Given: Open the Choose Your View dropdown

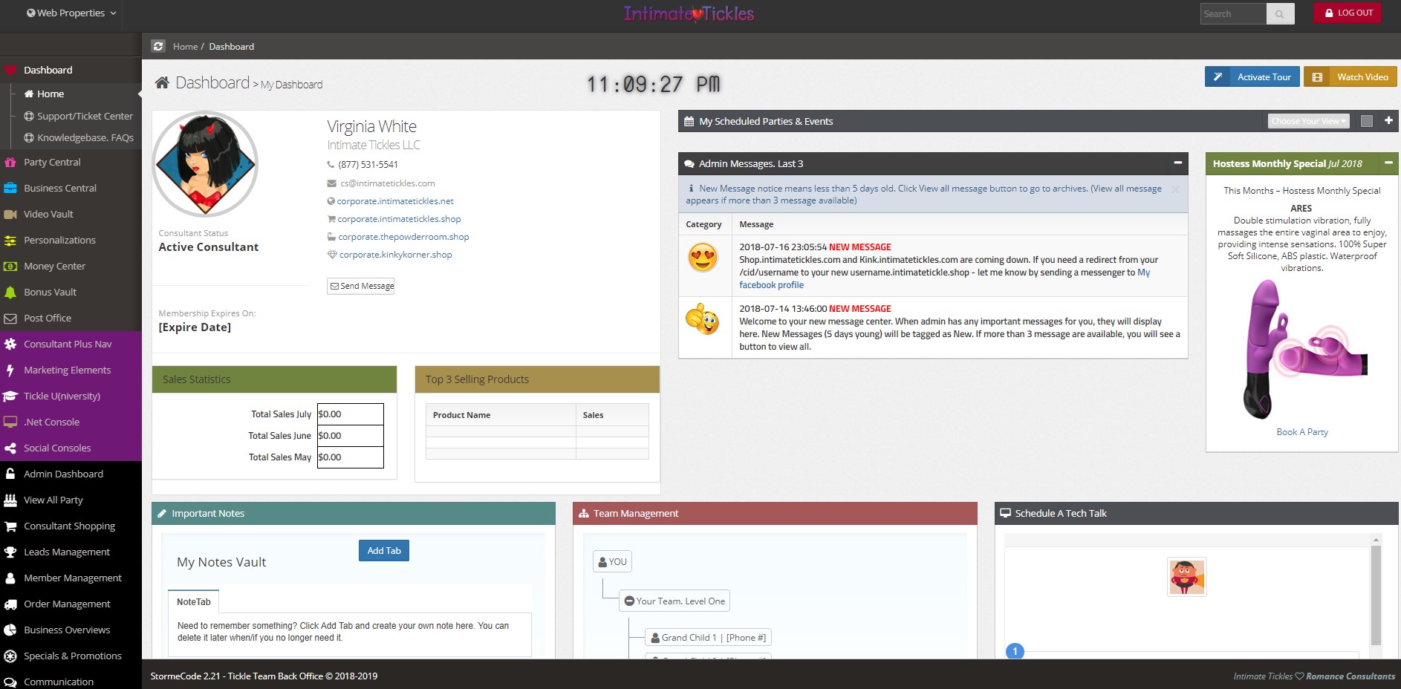Looking at the screenshot, I should (1308, 121).
